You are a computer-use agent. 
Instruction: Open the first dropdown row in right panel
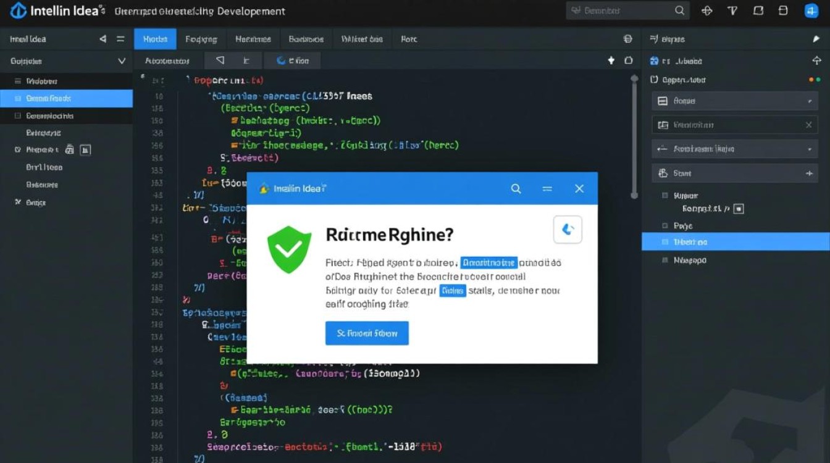(735, 101)
